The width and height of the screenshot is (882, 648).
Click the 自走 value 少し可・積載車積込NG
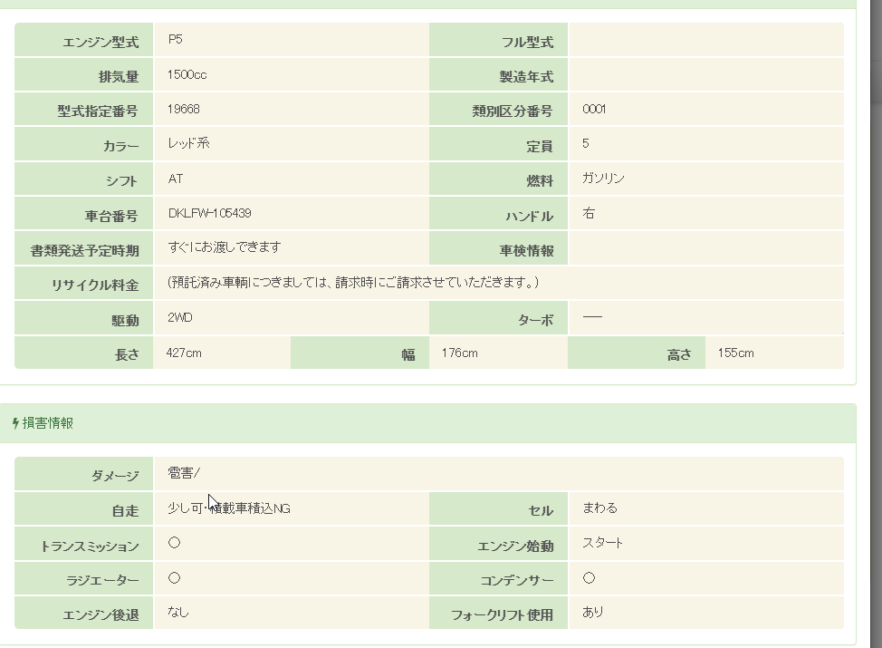pyautogui.click(x=229, y=508)
